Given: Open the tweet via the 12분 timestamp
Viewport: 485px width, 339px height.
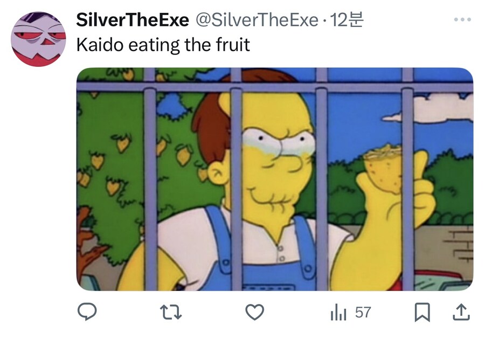Looking at the screenshot, I should (x=347, y=20).
